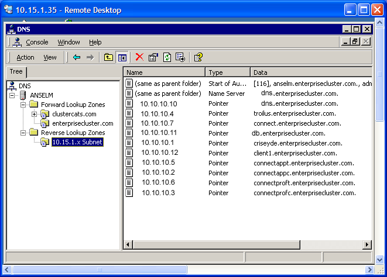387x277 pixels.
Task: Click the Forward Lookup Zones folder icon
Action: coord(34,104)
